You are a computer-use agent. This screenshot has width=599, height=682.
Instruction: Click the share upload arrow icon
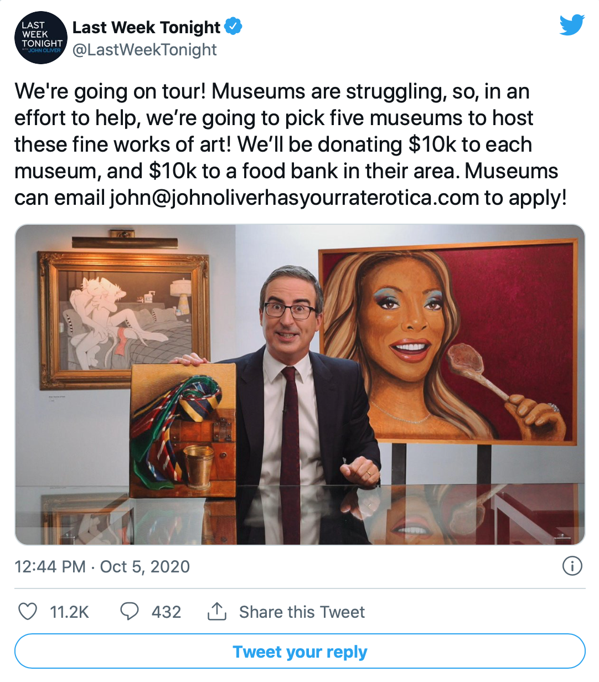[216, 611]
